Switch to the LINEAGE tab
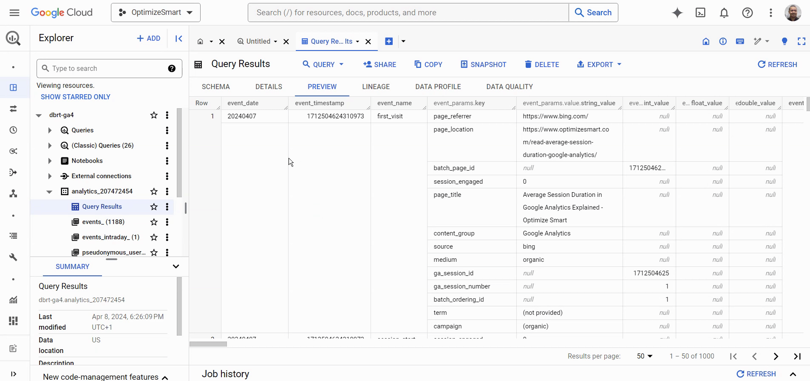Screen dimensions: 810x381 [376, 87]
